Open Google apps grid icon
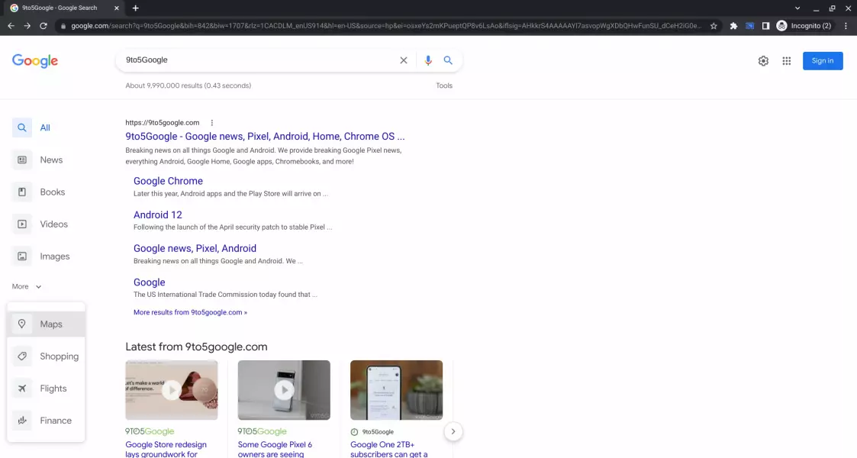This screenshot has width=857, height=458. 786,61
